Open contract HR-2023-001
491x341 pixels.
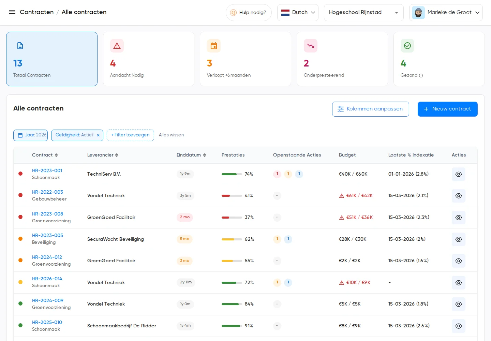pyautogui.click(x=47, y=170)
